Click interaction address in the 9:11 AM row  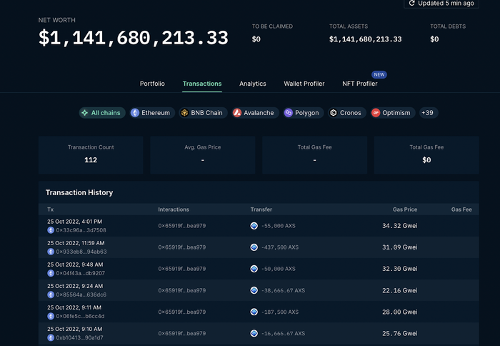[181, 312]
